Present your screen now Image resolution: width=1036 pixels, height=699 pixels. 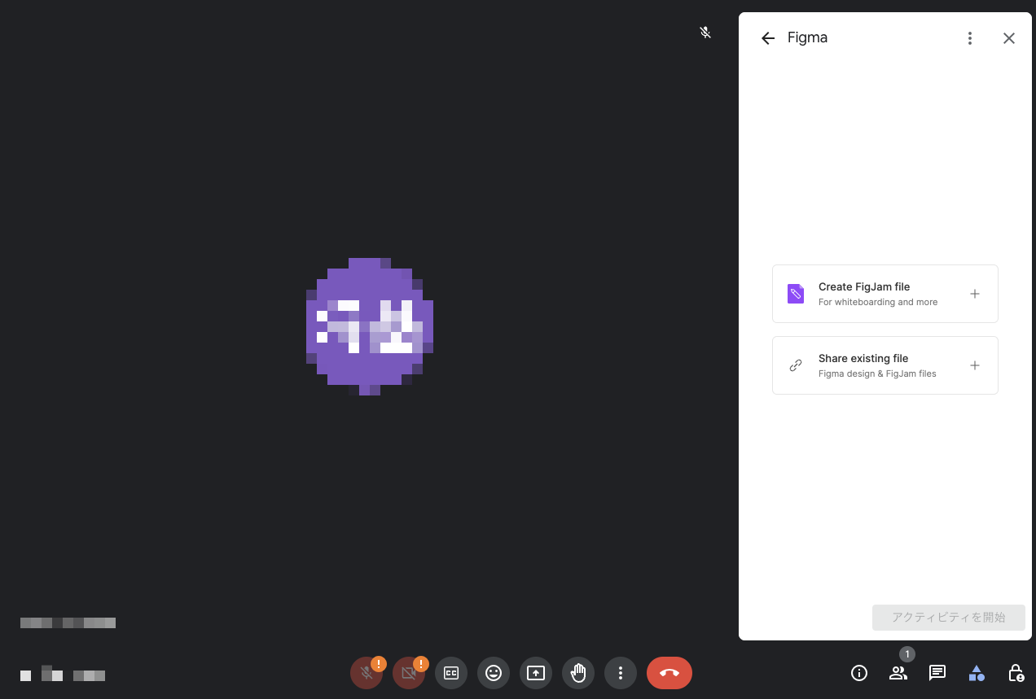point(536,673)
